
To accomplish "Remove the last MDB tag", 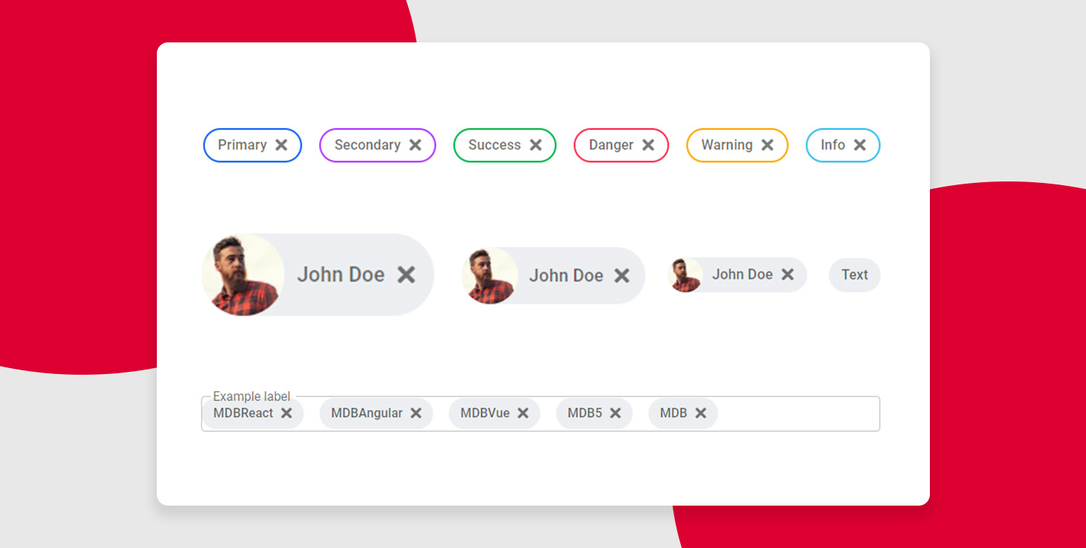I will pyautogui.click(x=700, y=413).
